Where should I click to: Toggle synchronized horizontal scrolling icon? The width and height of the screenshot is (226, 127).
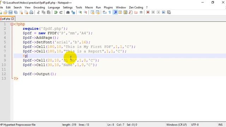point(97,12)
